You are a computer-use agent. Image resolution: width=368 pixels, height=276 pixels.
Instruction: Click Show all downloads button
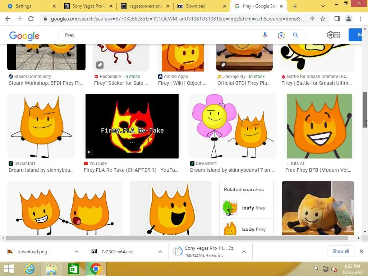[x=341, y=251]
